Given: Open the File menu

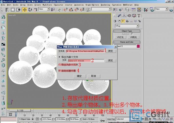Looking at the screenshot, I should pos(3,5).
